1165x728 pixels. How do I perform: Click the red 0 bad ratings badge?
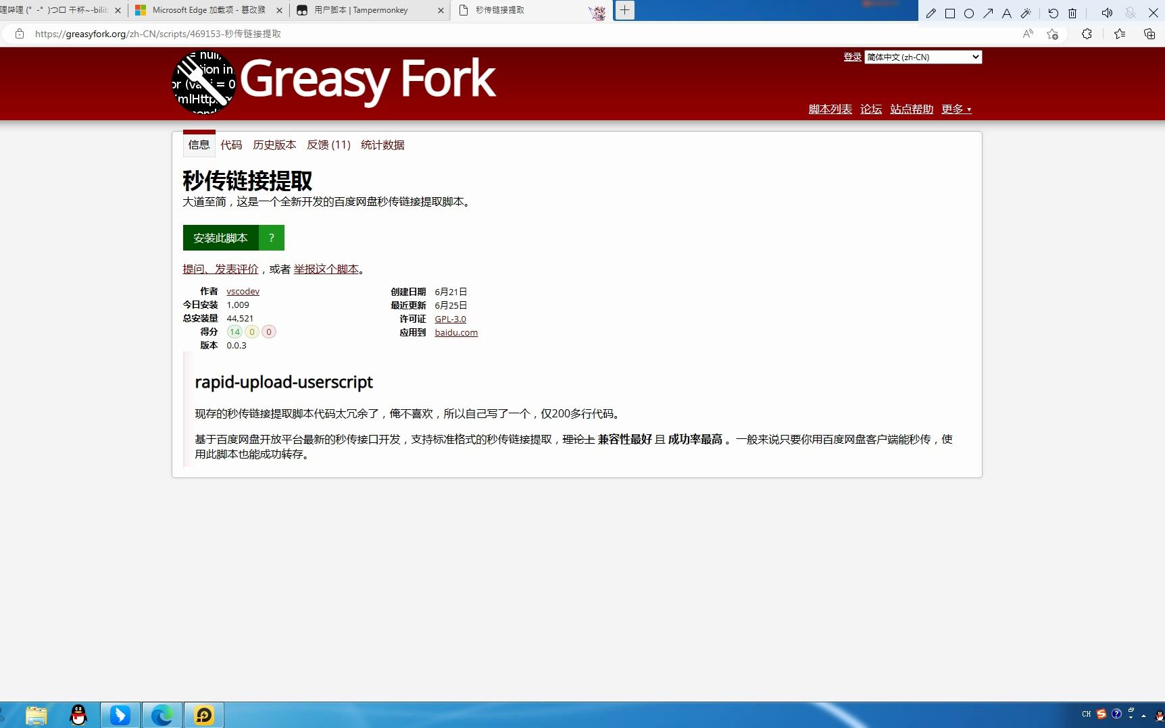pos(269,332)
